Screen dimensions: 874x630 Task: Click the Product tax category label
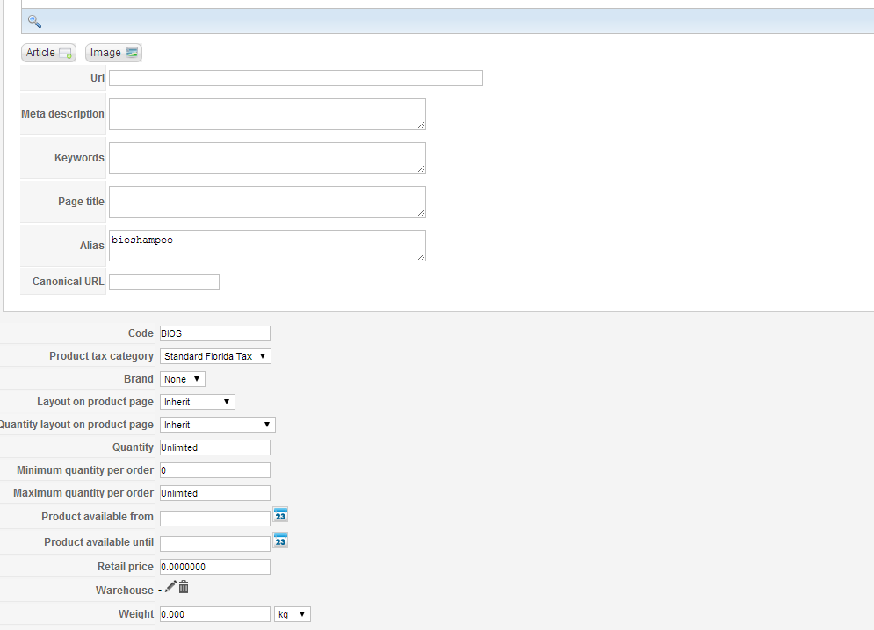(101, 356)
